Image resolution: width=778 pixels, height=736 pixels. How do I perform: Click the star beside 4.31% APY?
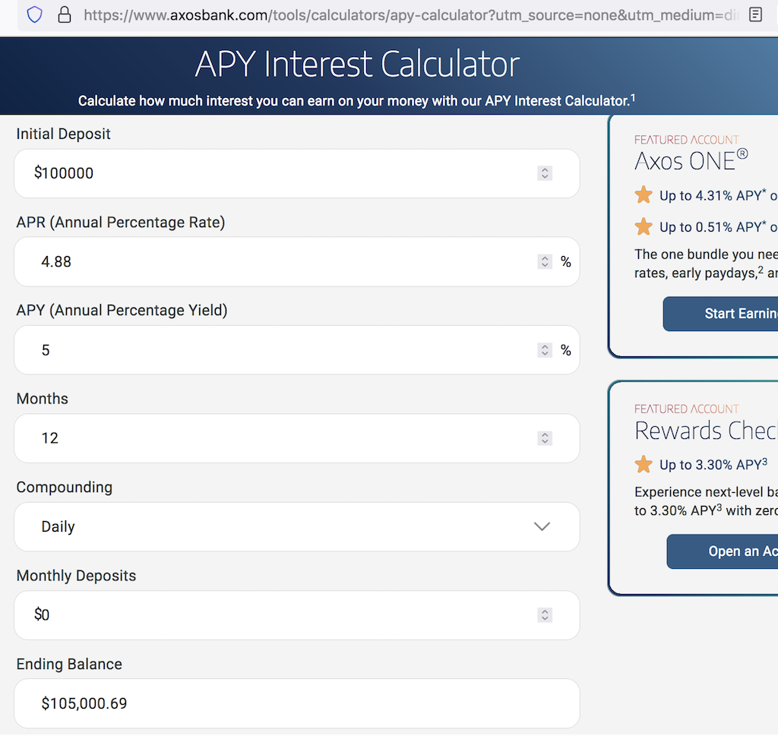644,194
